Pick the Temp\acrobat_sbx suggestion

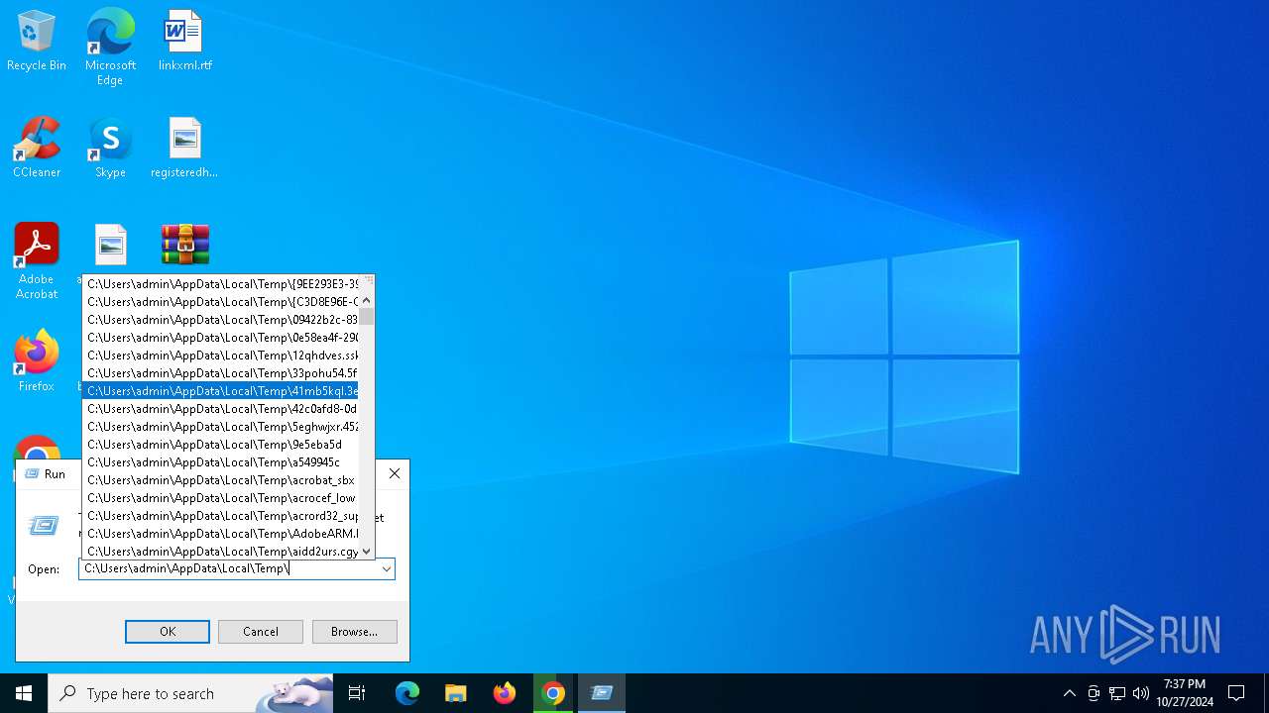tap(220, 480)
